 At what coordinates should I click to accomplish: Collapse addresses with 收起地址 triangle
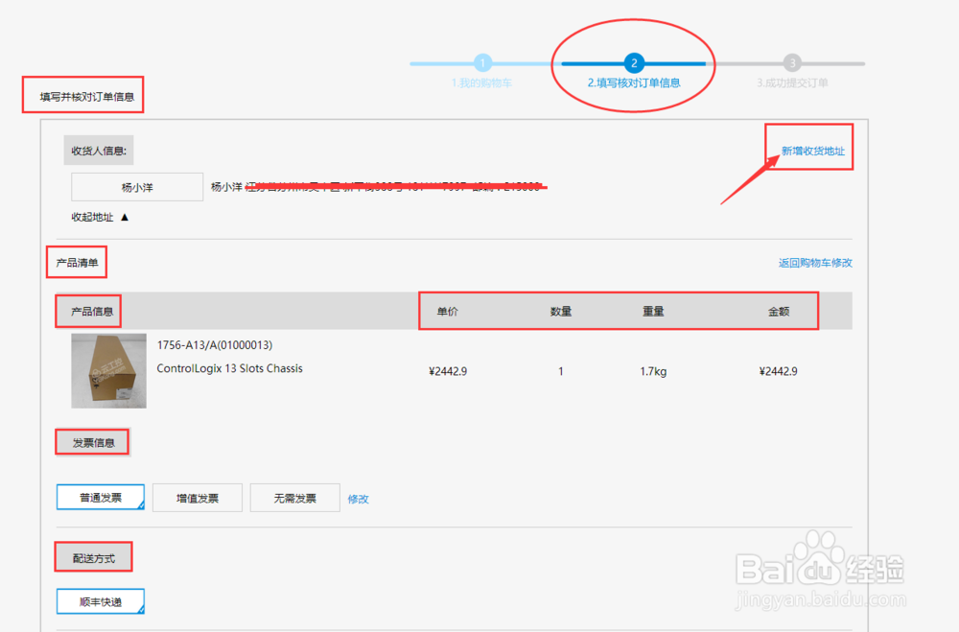125,217
